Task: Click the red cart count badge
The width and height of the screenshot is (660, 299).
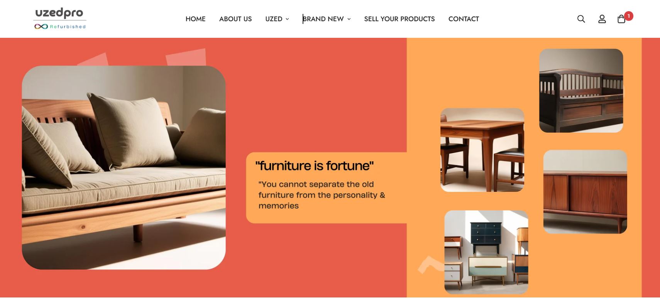Action: point(628,16)
